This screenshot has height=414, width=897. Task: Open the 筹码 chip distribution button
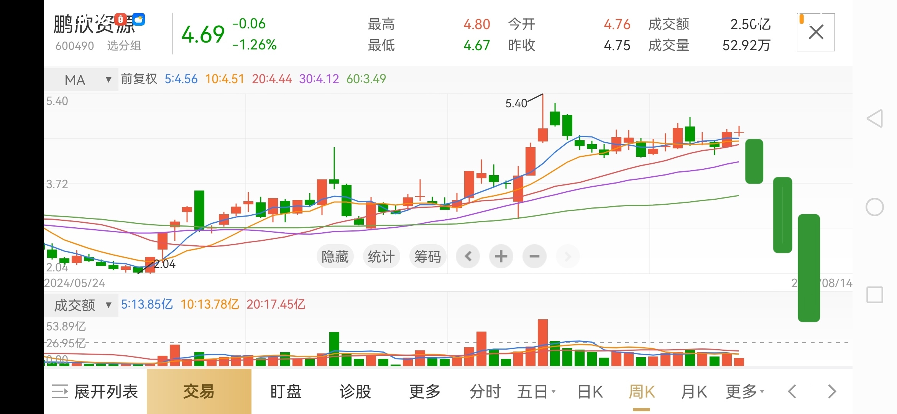click(x=428, y=256)
